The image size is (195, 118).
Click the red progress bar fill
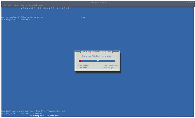(x=80, y=61)
